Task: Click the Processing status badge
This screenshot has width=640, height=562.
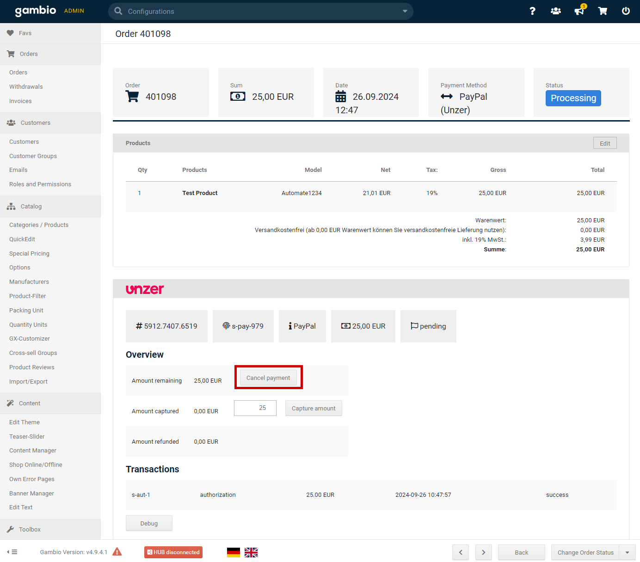Action: coord(573,98)
